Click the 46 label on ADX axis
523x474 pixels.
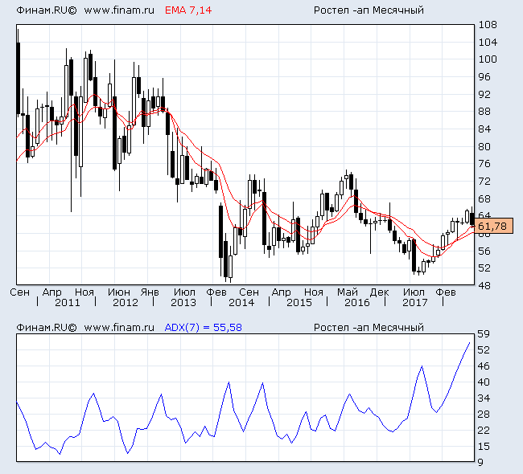pos(484,366)
